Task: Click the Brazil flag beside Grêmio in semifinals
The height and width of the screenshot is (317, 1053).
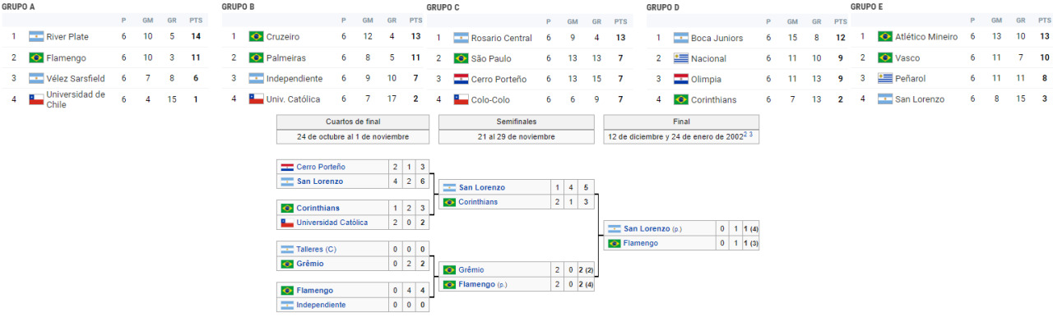Action: [x=450, y=269]
